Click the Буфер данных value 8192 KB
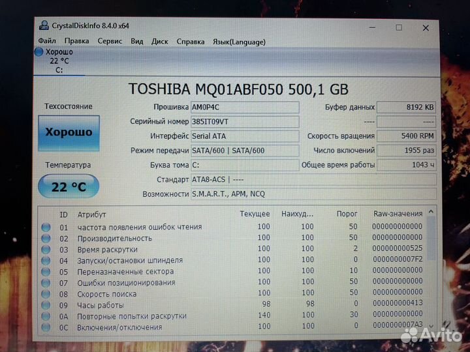The image size is (470, 352). tap(406, 107)
